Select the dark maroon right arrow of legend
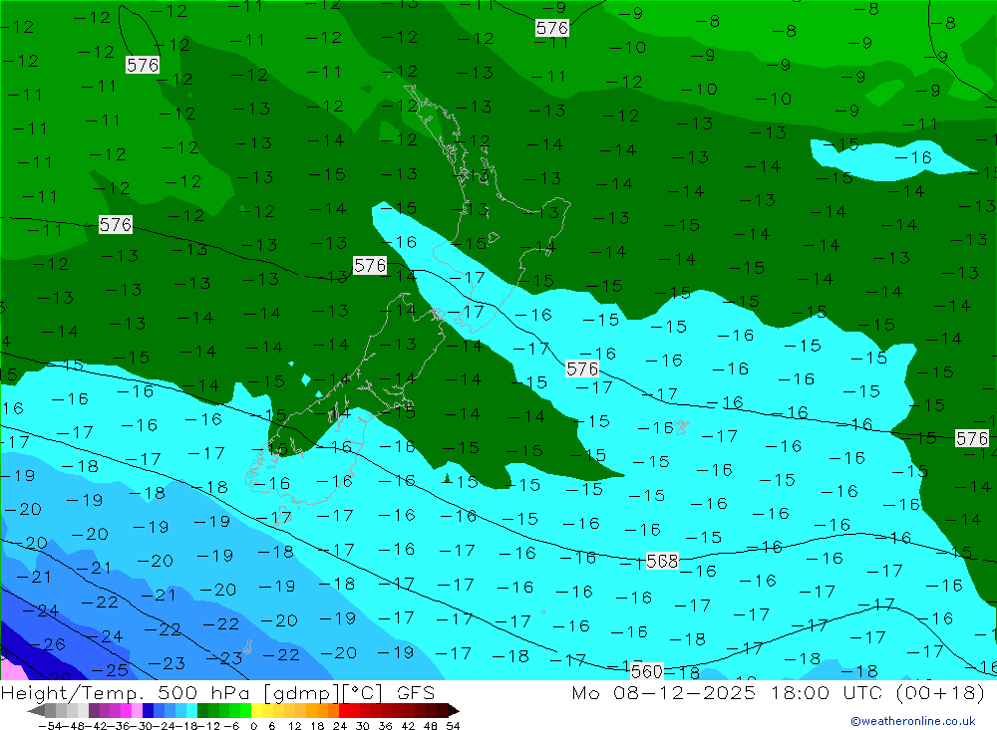The height and width of the screenshot is (730, 997). [454, 711]
